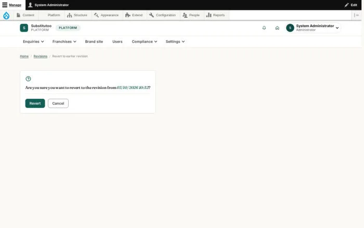Open the Content admin menu
The width and height of the screenshot is (364, 228).
[x=25, y=15]
